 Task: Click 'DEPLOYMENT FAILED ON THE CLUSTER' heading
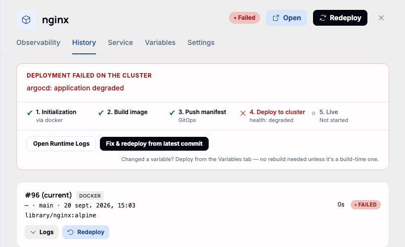click(x=89, y=76)
